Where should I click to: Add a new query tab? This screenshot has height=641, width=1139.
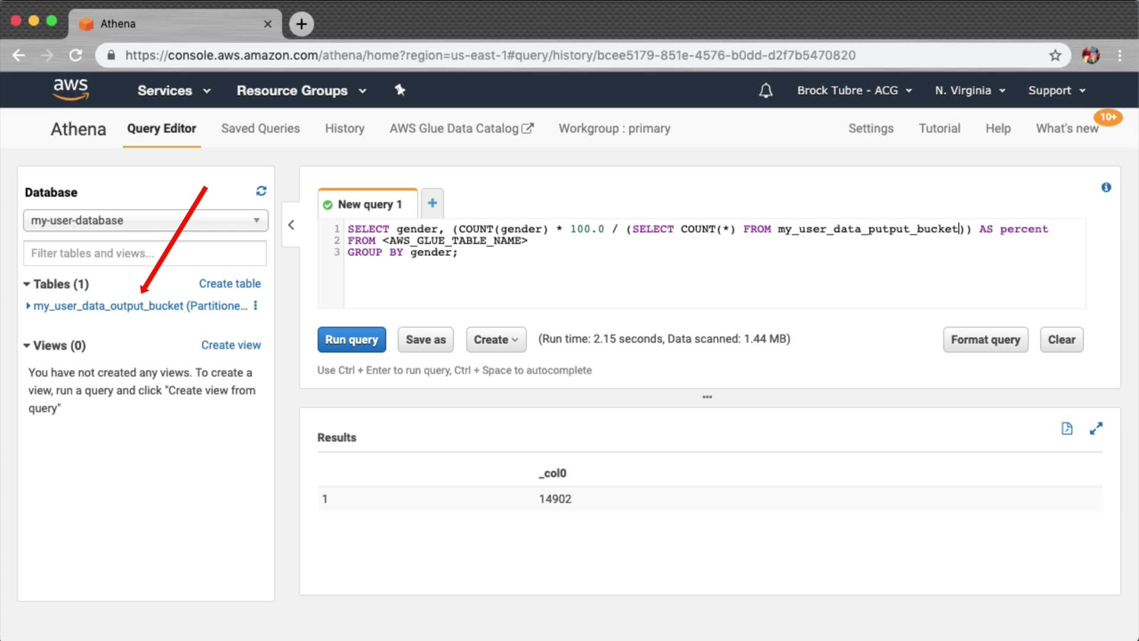click(432, 203)
